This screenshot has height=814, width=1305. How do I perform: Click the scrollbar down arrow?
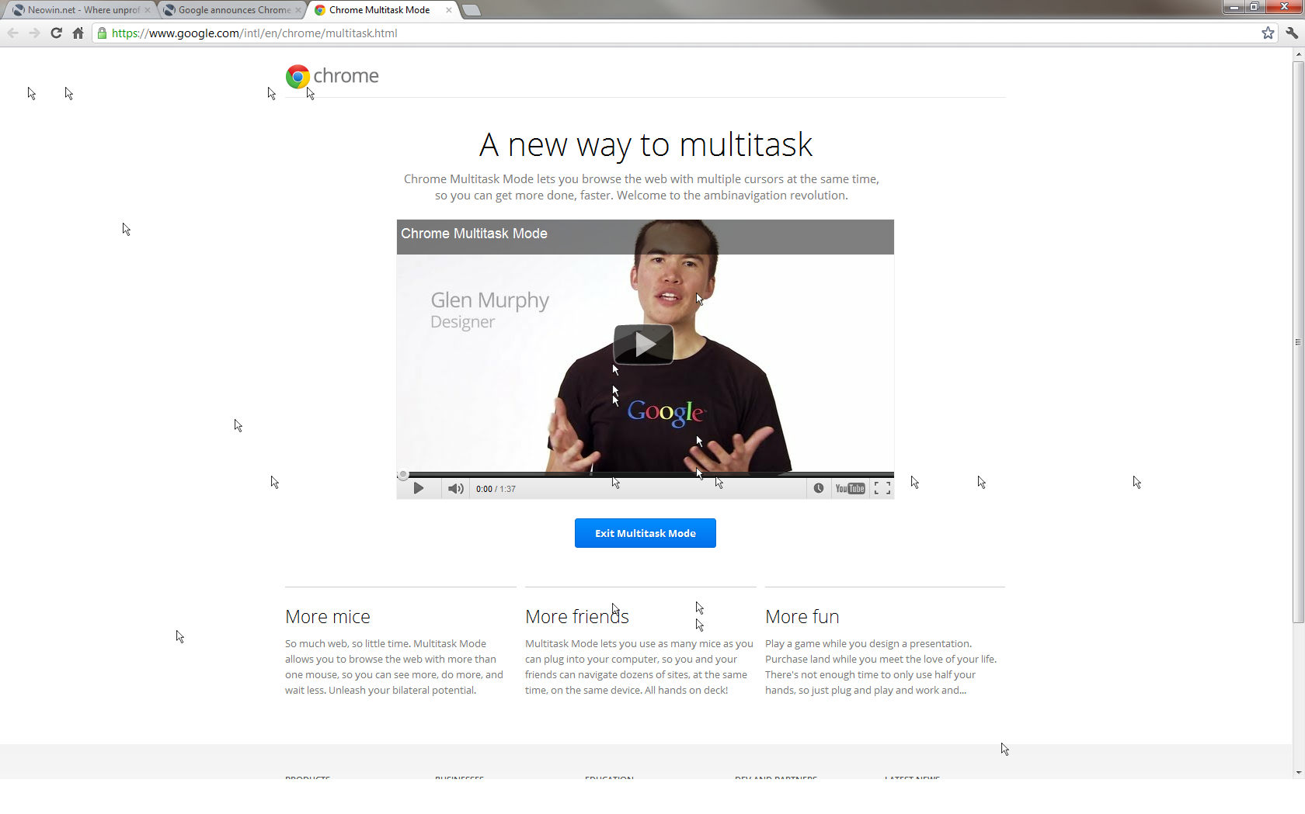coord(1298,773)
